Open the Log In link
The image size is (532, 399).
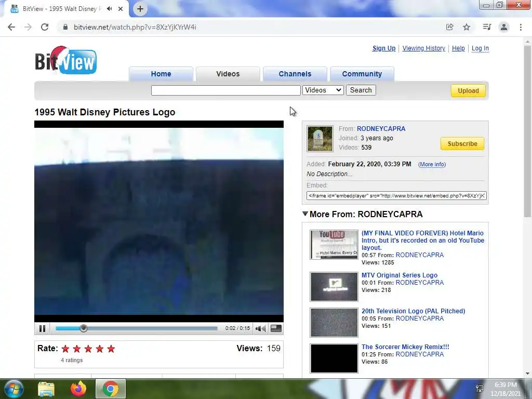pyautogui.click(x=480, y=48)
